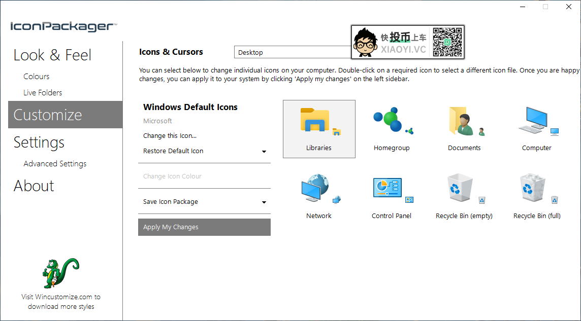Switch to the Settings section
The image size is (581, 321).
[39, 142]
